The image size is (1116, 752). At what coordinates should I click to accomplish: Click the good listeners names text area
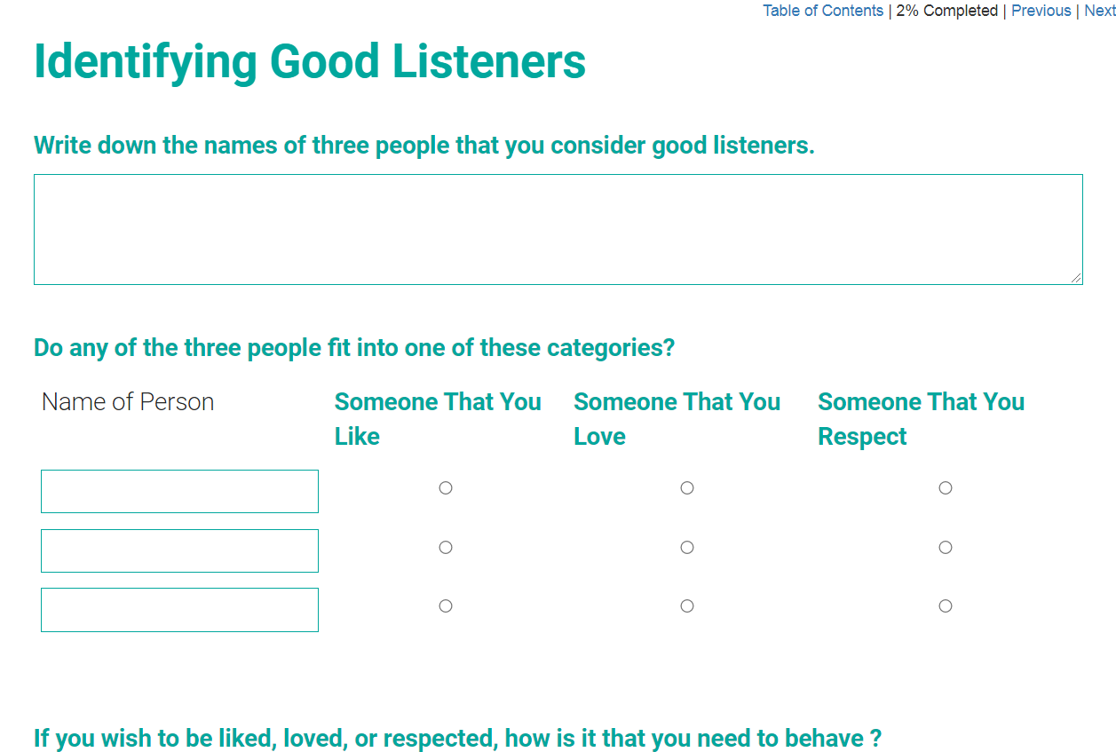(558, 229)
